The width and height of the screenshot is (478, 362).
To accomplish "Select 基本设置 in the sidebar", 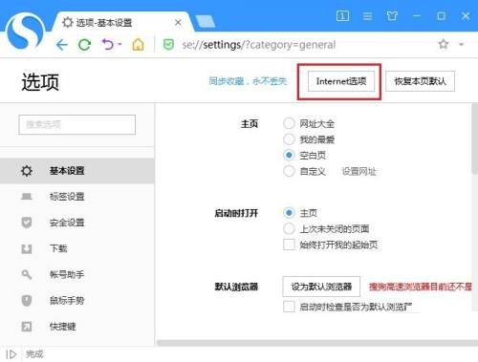I will tap(77, 171).
